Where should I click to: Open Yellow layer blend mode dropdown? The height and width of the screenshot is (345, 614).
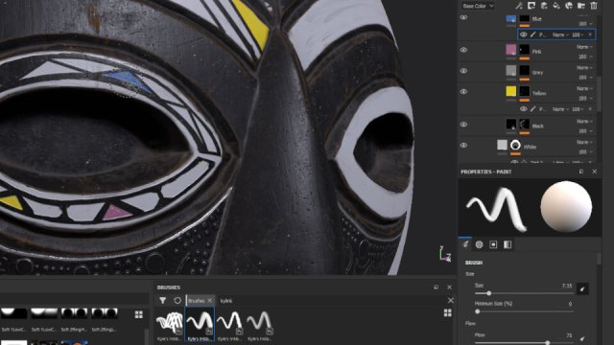584,89
